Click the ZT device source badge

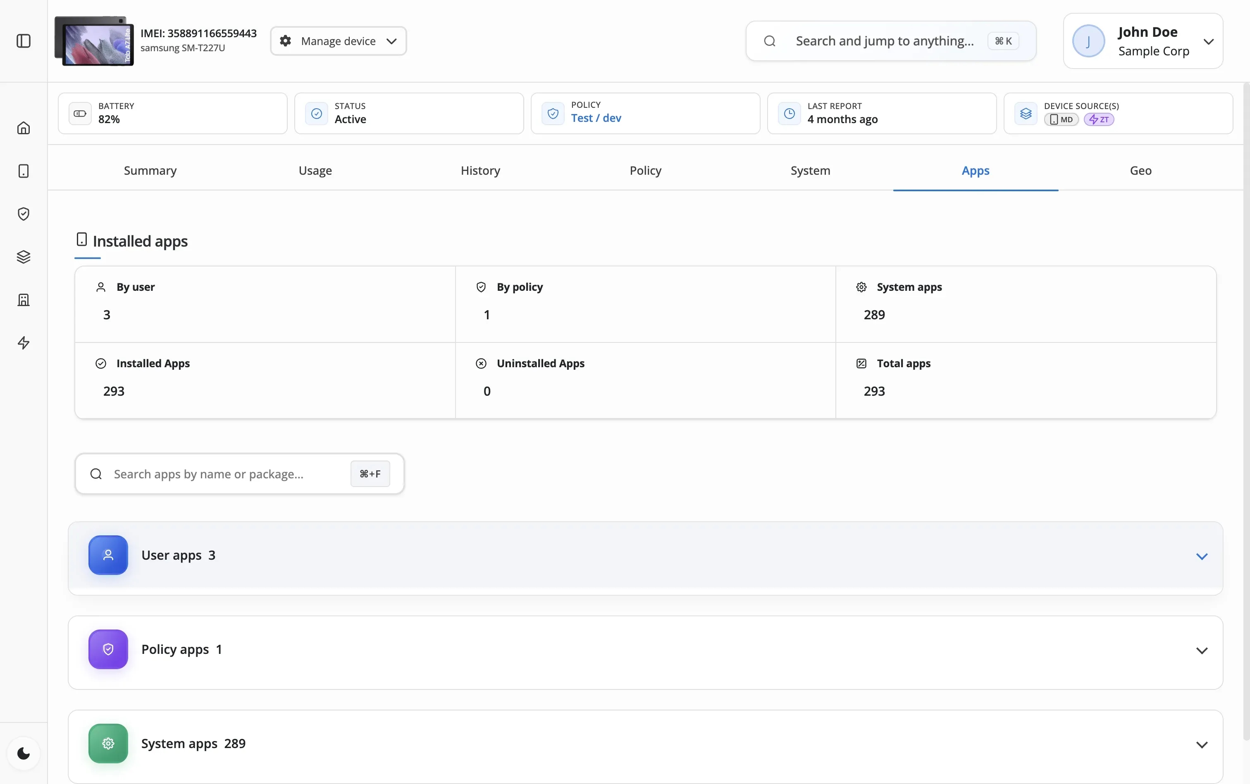point(1098,120)
